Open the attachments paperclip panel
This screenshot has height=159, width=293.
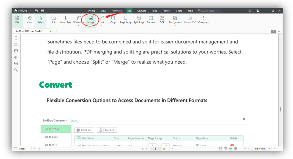point(16,57)
